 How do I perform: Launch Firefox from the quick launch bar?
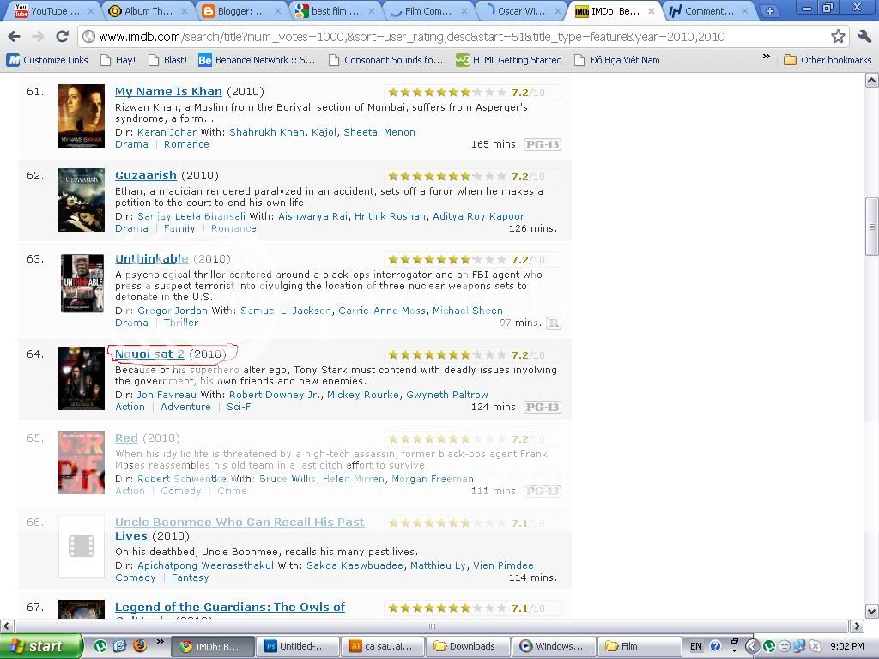tap(139, 646)
